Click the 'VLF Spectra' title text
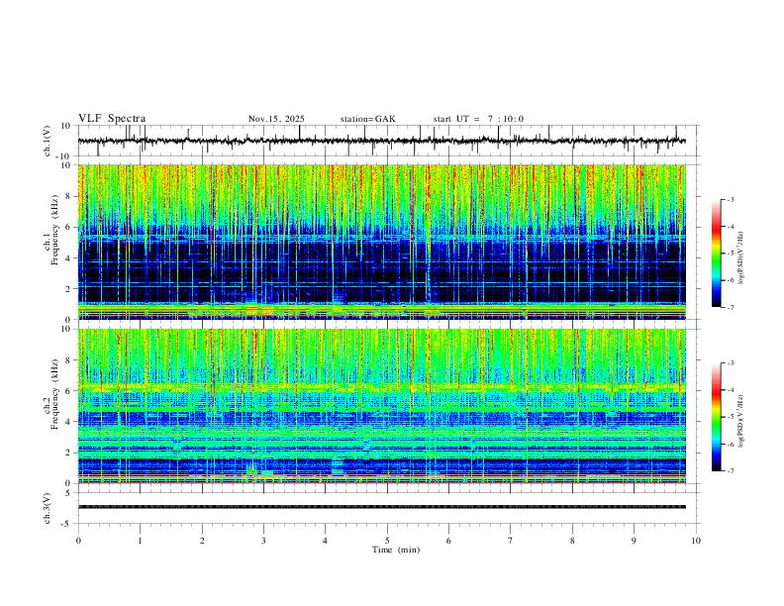Viewport: 784px width, 606px height. [112, 119]
